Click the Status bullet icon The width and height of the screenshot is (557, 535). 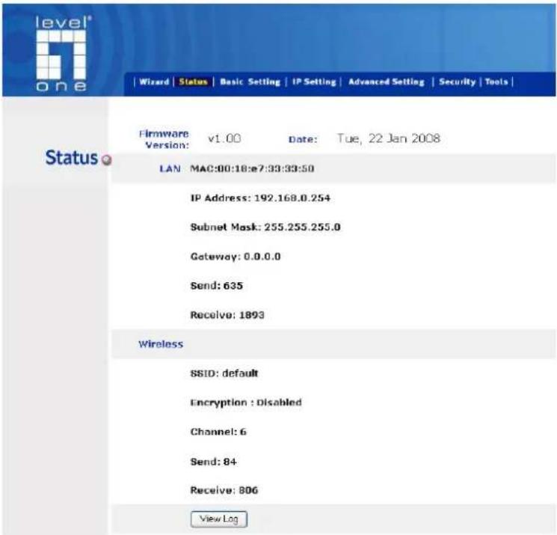click(107, 160)
